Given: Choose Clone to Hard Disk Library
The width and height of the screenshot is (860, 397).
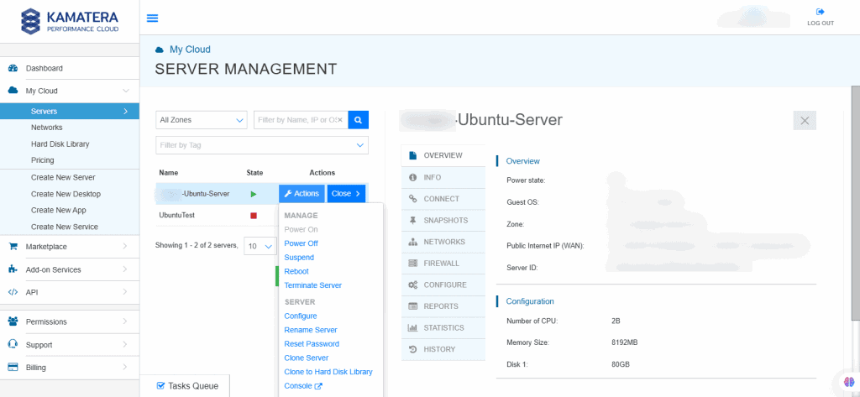Looking at the screenshot, I should tap(328, 372).
